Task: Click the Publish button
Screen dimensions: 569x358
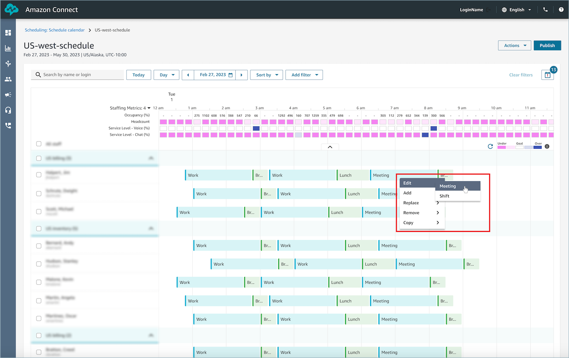Action: pyautogui.click(x=547, y=46)
